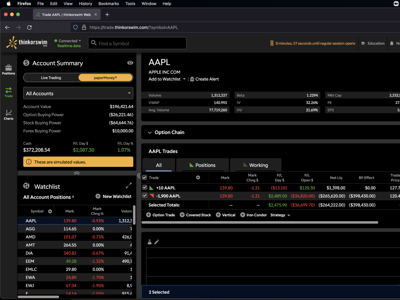Click the notifications bell icon
The width and height of the screenshot is (400, 300).
point(392,43)
